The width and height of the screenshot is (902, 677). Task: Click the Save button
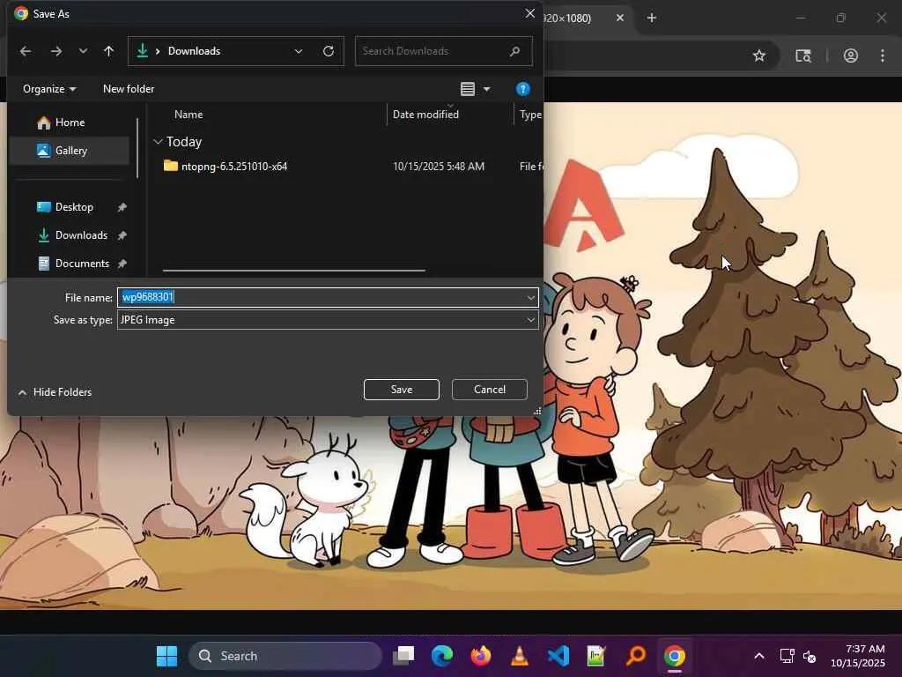(402, 390)
